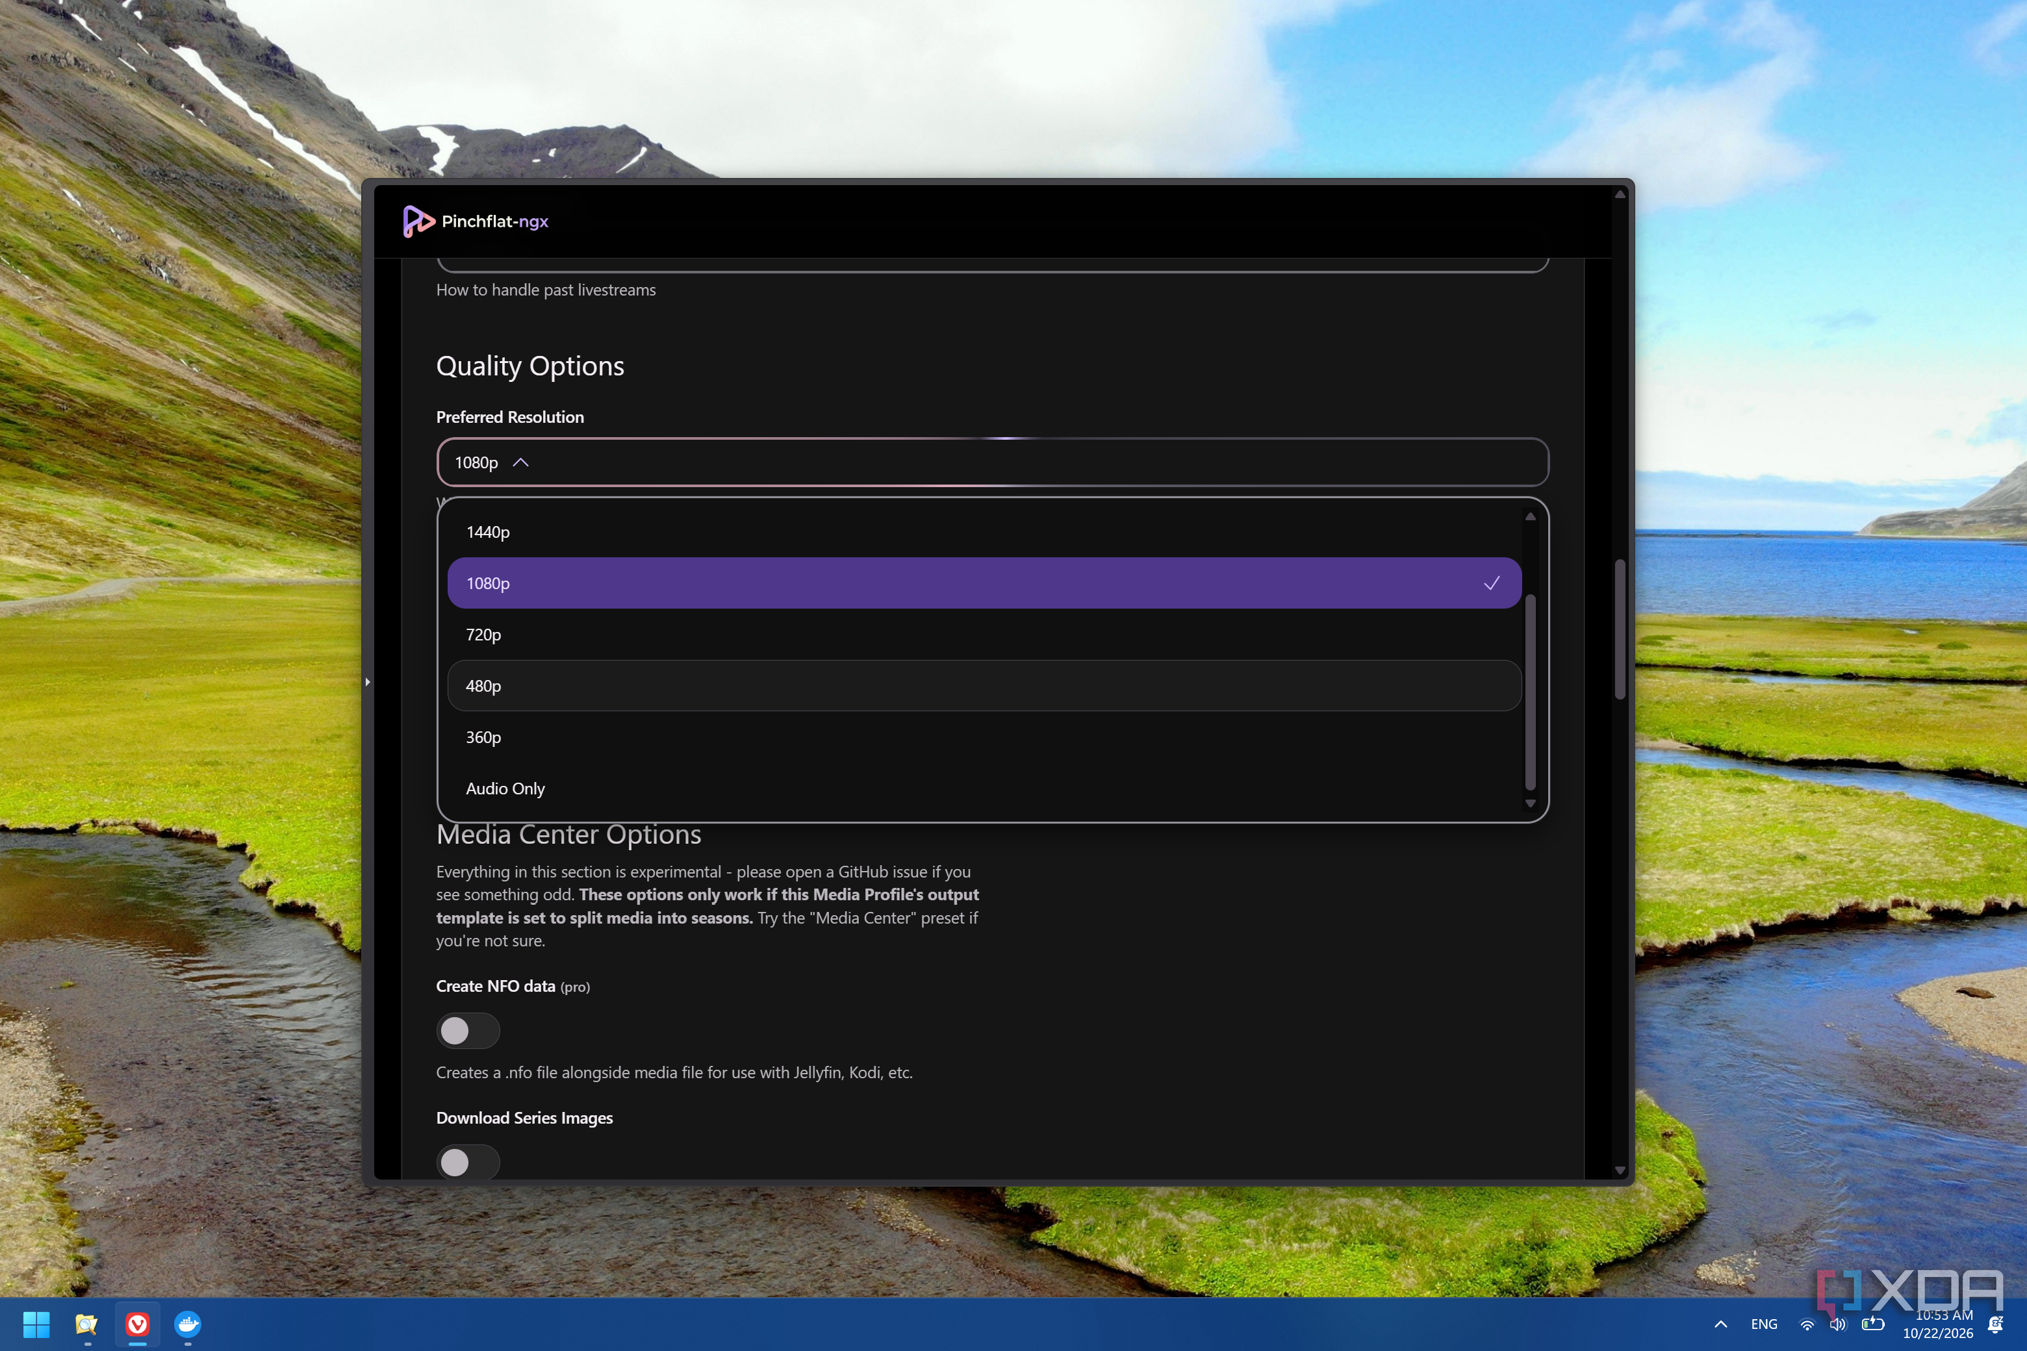Toggle Create NFO data switch
The height and width of the screenshot is (1351, 2027).
pos(468,1031)
